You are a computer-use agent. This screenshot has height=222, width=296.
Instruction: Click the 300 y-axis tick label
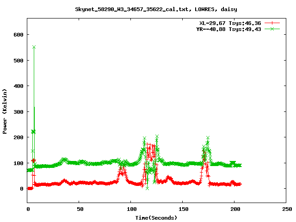click(x=18, y=112)
